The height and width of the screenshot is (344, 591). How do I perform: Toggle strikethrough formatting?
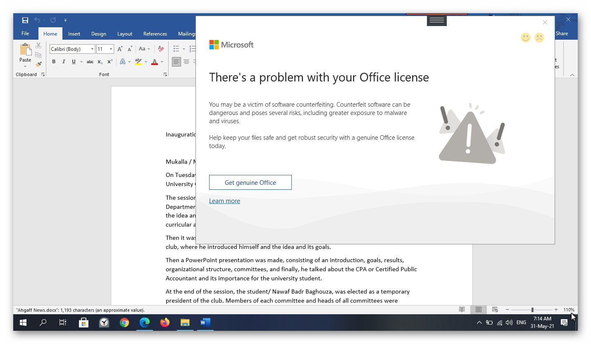click(x=90, y=62)
